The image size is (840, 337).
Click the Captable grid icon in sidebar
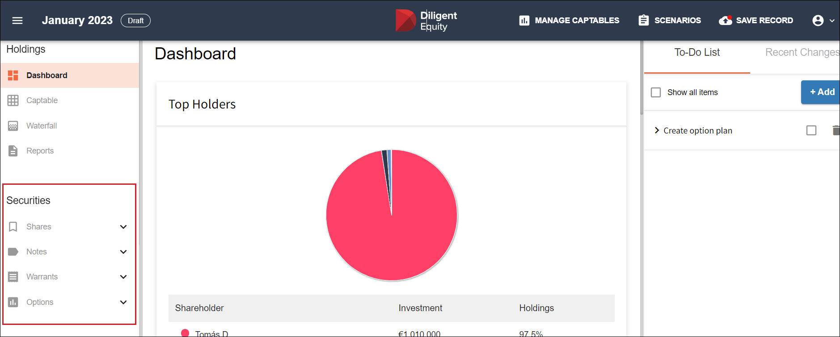tap(13, 100)
